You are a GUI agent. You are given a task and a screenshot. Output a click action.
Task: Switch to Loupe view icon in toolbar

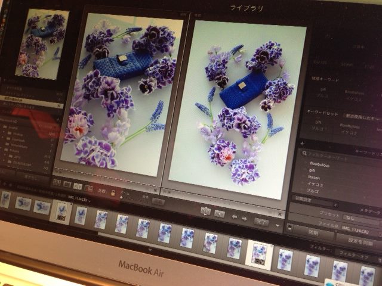pos(67,185)
